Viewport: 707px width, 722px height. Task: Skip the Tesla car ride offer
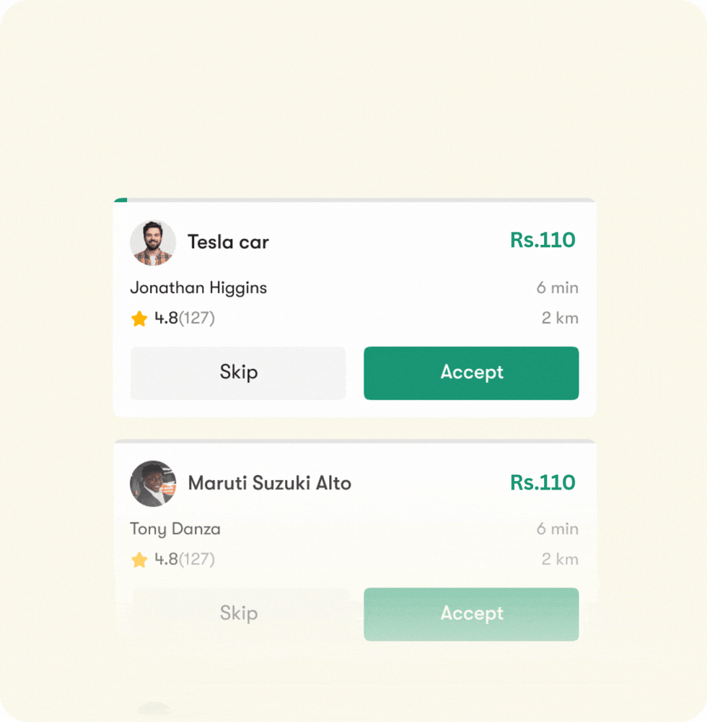coord(238,373)
